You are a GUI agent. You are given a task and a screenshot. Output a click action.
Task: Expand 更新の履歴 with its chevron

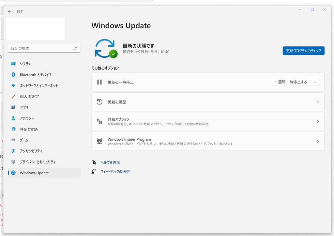point(317,102)
